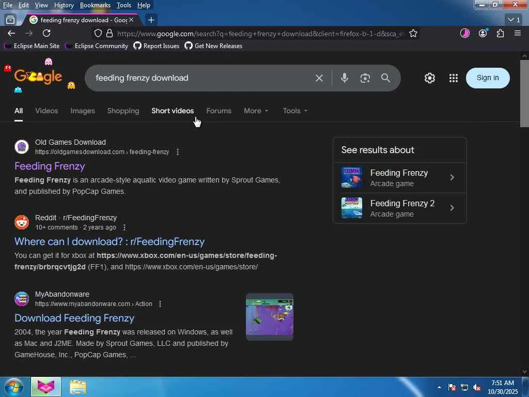Open Windows Start orb
Screen dimensions: 529x397
(14, 387)
